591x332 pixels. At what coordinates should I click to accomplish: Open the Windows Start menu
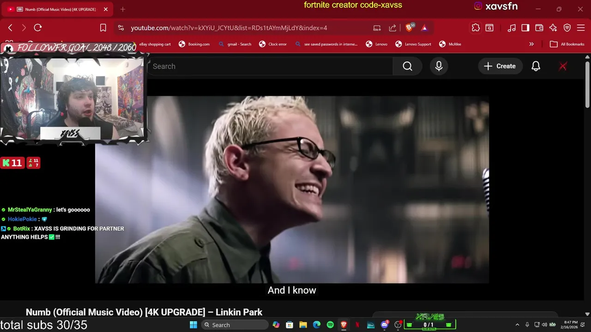pos(193,325)
